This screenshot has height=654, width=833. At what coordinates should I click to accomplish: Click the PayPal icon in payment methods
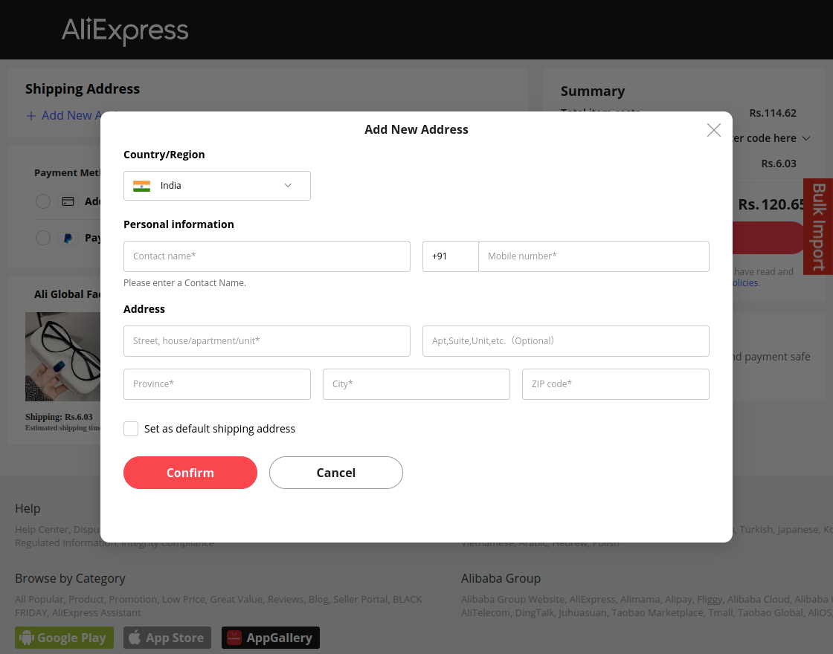(68, 238)
